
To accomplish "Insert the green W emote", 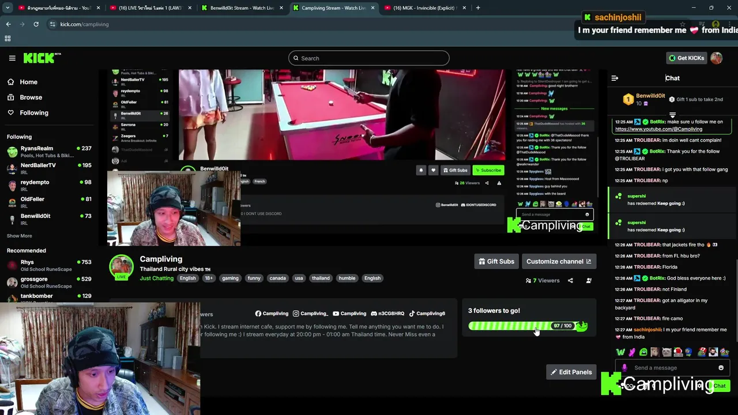I will [620, 352].
